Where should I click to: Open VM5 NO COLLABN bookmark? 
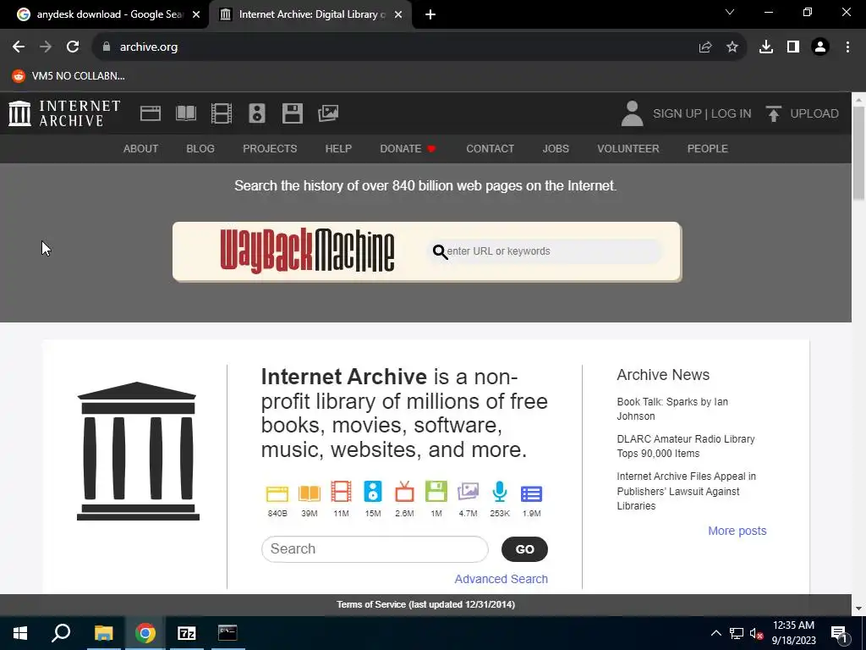click(x=69, y=75)
